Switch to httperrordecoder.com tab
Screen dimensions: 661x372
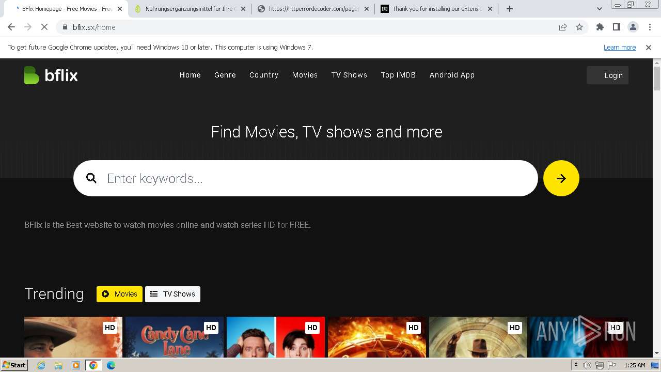tap(313, 9)
